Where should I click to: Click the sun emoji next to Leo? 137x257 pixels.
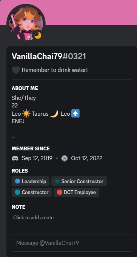click(26, 113)
